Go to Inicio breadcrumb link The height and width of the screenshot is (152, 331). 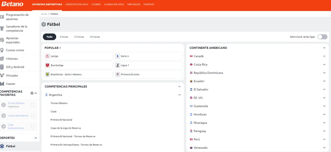44,14
